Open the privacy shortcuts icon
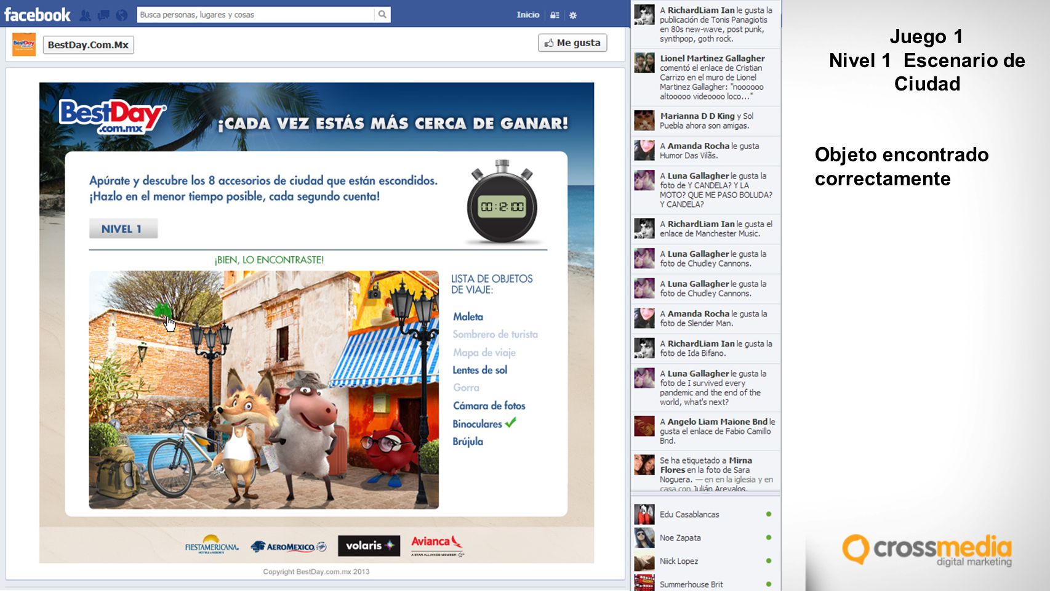This screenshot has width=1050, height=591. (555, 15)
